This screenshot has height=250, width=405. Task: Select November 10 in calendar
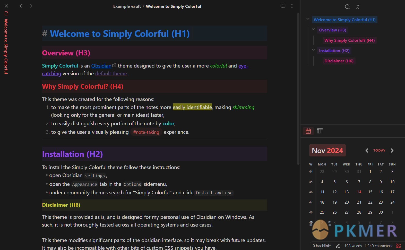[x=392, y=182]
